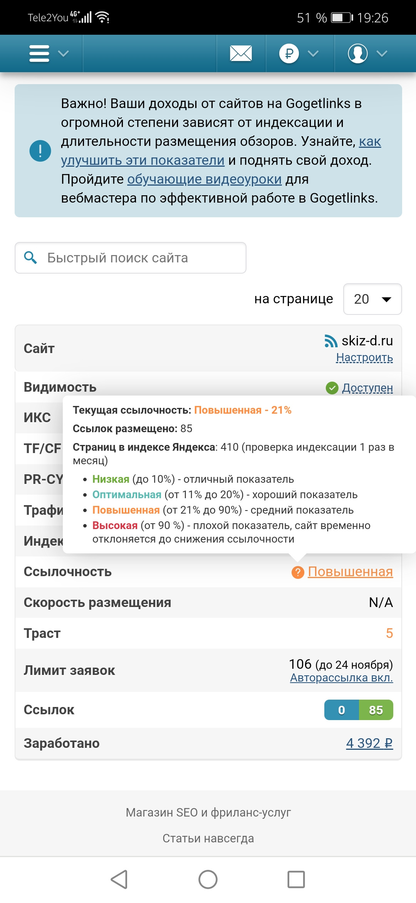Tap the orange question mark near Ссылочность
The width and height of the screenshot is (416, 903).
(x=298, y=572)
